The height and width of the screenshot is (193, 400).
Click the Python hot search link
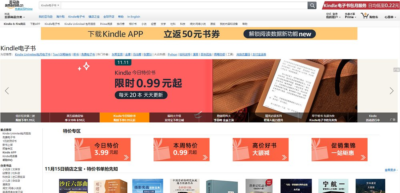point(172,54)
